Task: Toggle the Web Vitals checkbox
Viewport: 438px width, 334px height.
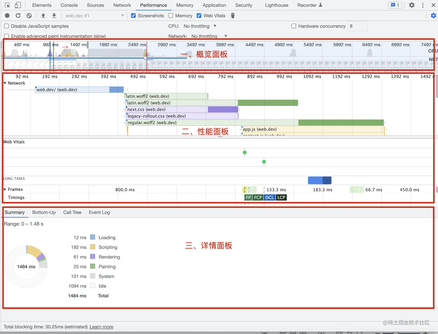Action: click(x=199, y=16)
